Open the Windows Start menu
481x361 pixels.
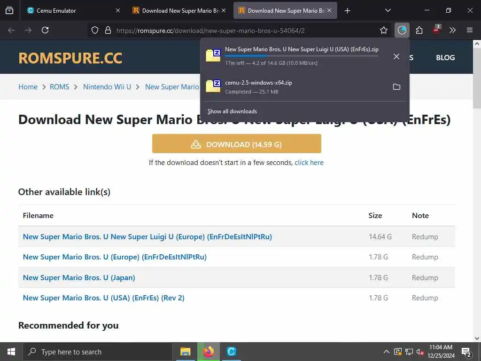coord(11,352)
